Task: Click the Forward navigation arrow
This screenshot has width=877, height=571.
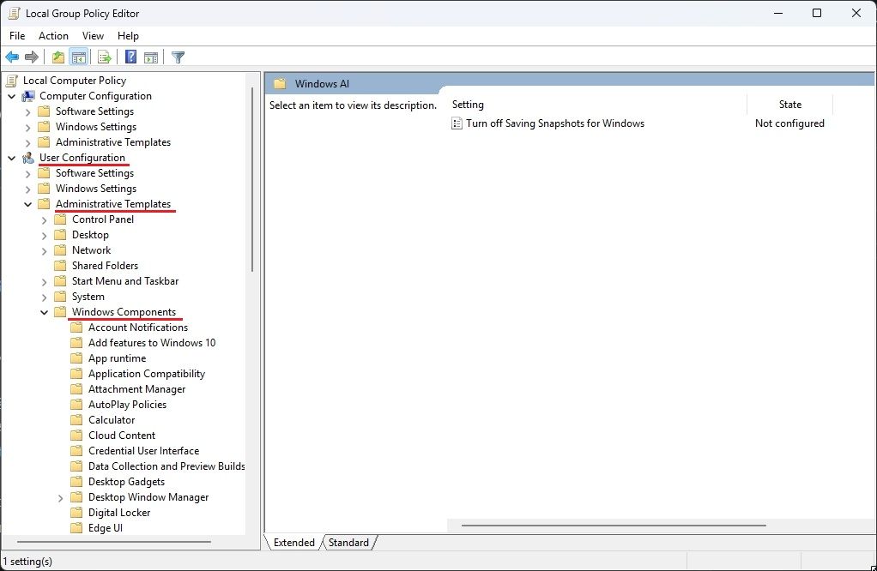Action: pos(32,57)
